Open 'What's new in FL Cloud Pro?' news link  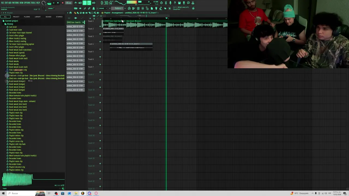click(x=180, y=8)
